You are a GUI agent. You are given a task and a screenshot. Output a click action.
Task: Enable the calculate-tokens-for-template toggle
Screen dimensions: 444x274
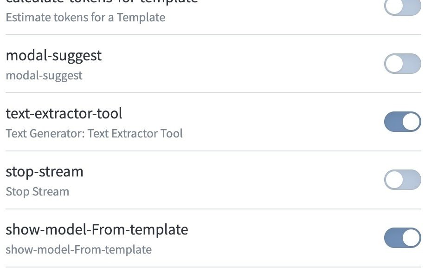point(402,7)
